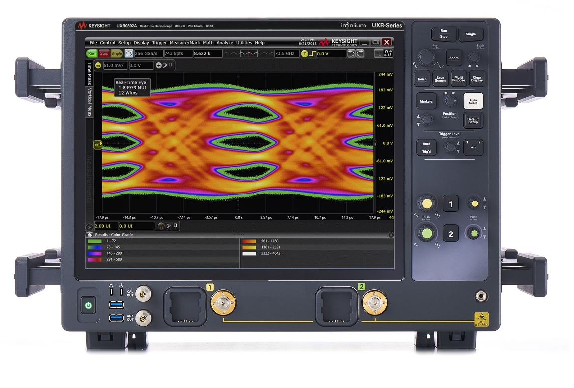574x388 pixels.
Task: Expand the channel controls chevron
Action: pyautogui.click(x=166, y=64)
